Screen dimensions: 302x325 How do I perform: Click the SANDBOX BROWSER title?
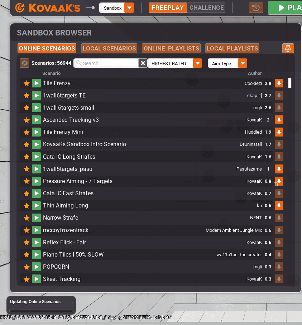[54, 33]
